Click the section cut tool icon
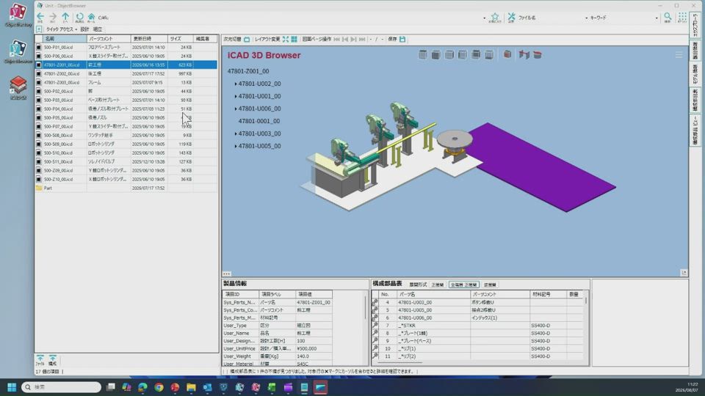This screenshot has height=396, width=705. pos(524,55)
